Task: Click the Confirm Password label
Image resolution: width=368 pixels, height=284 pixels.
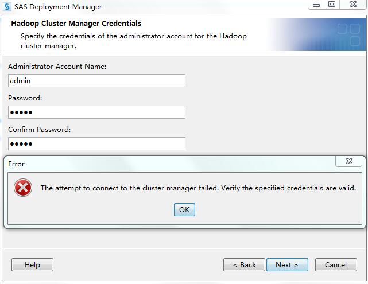Action: click(40, 130)
